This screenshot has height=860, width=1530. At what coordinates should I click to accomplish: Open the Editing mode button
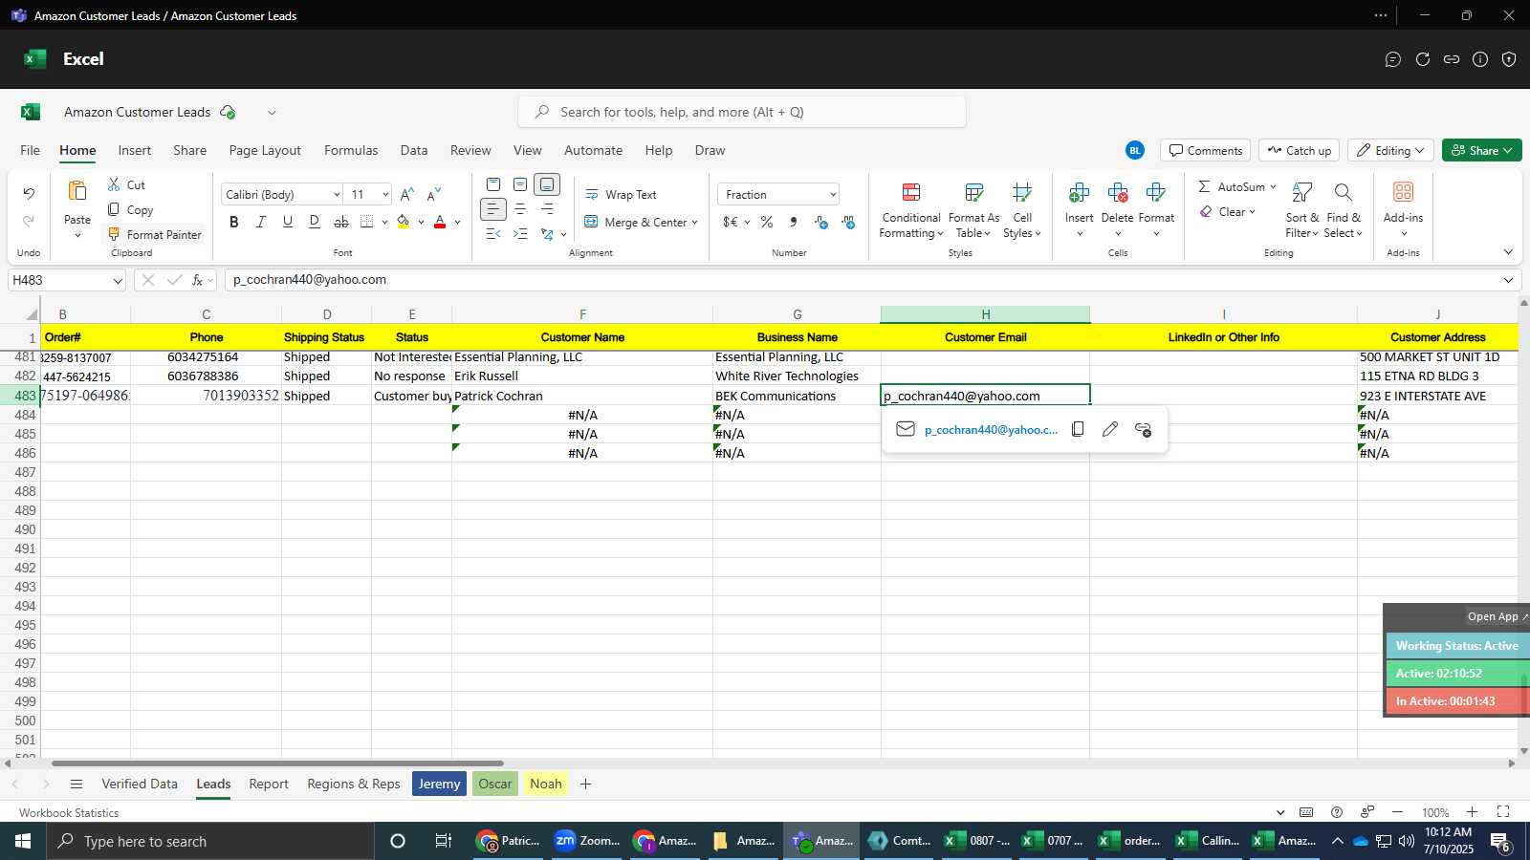1391,150
